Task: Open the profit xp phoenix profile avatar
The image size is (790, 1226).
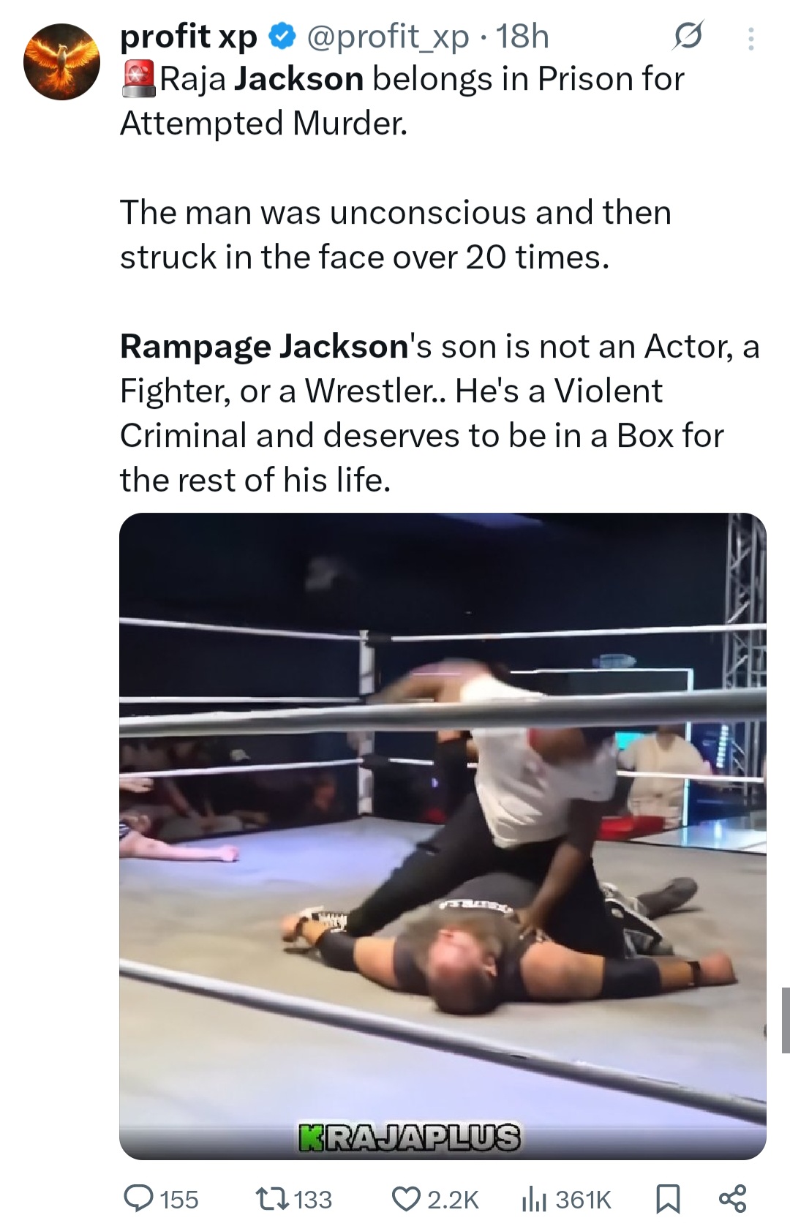Action: 62,61
